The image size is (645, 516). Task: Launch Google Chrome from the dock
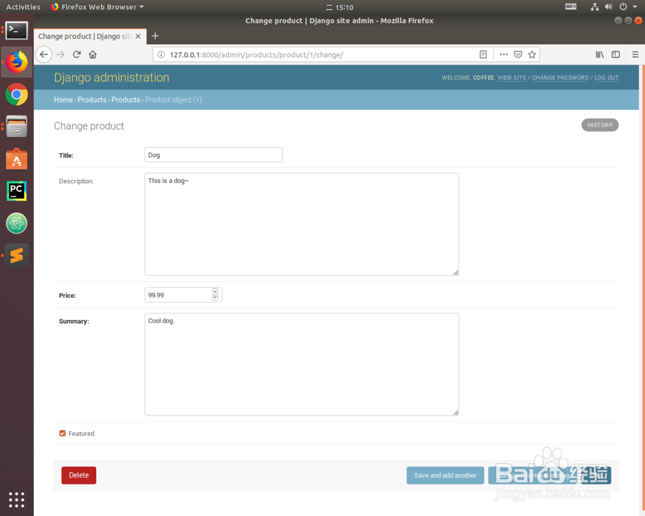click(x=17, y=95)
